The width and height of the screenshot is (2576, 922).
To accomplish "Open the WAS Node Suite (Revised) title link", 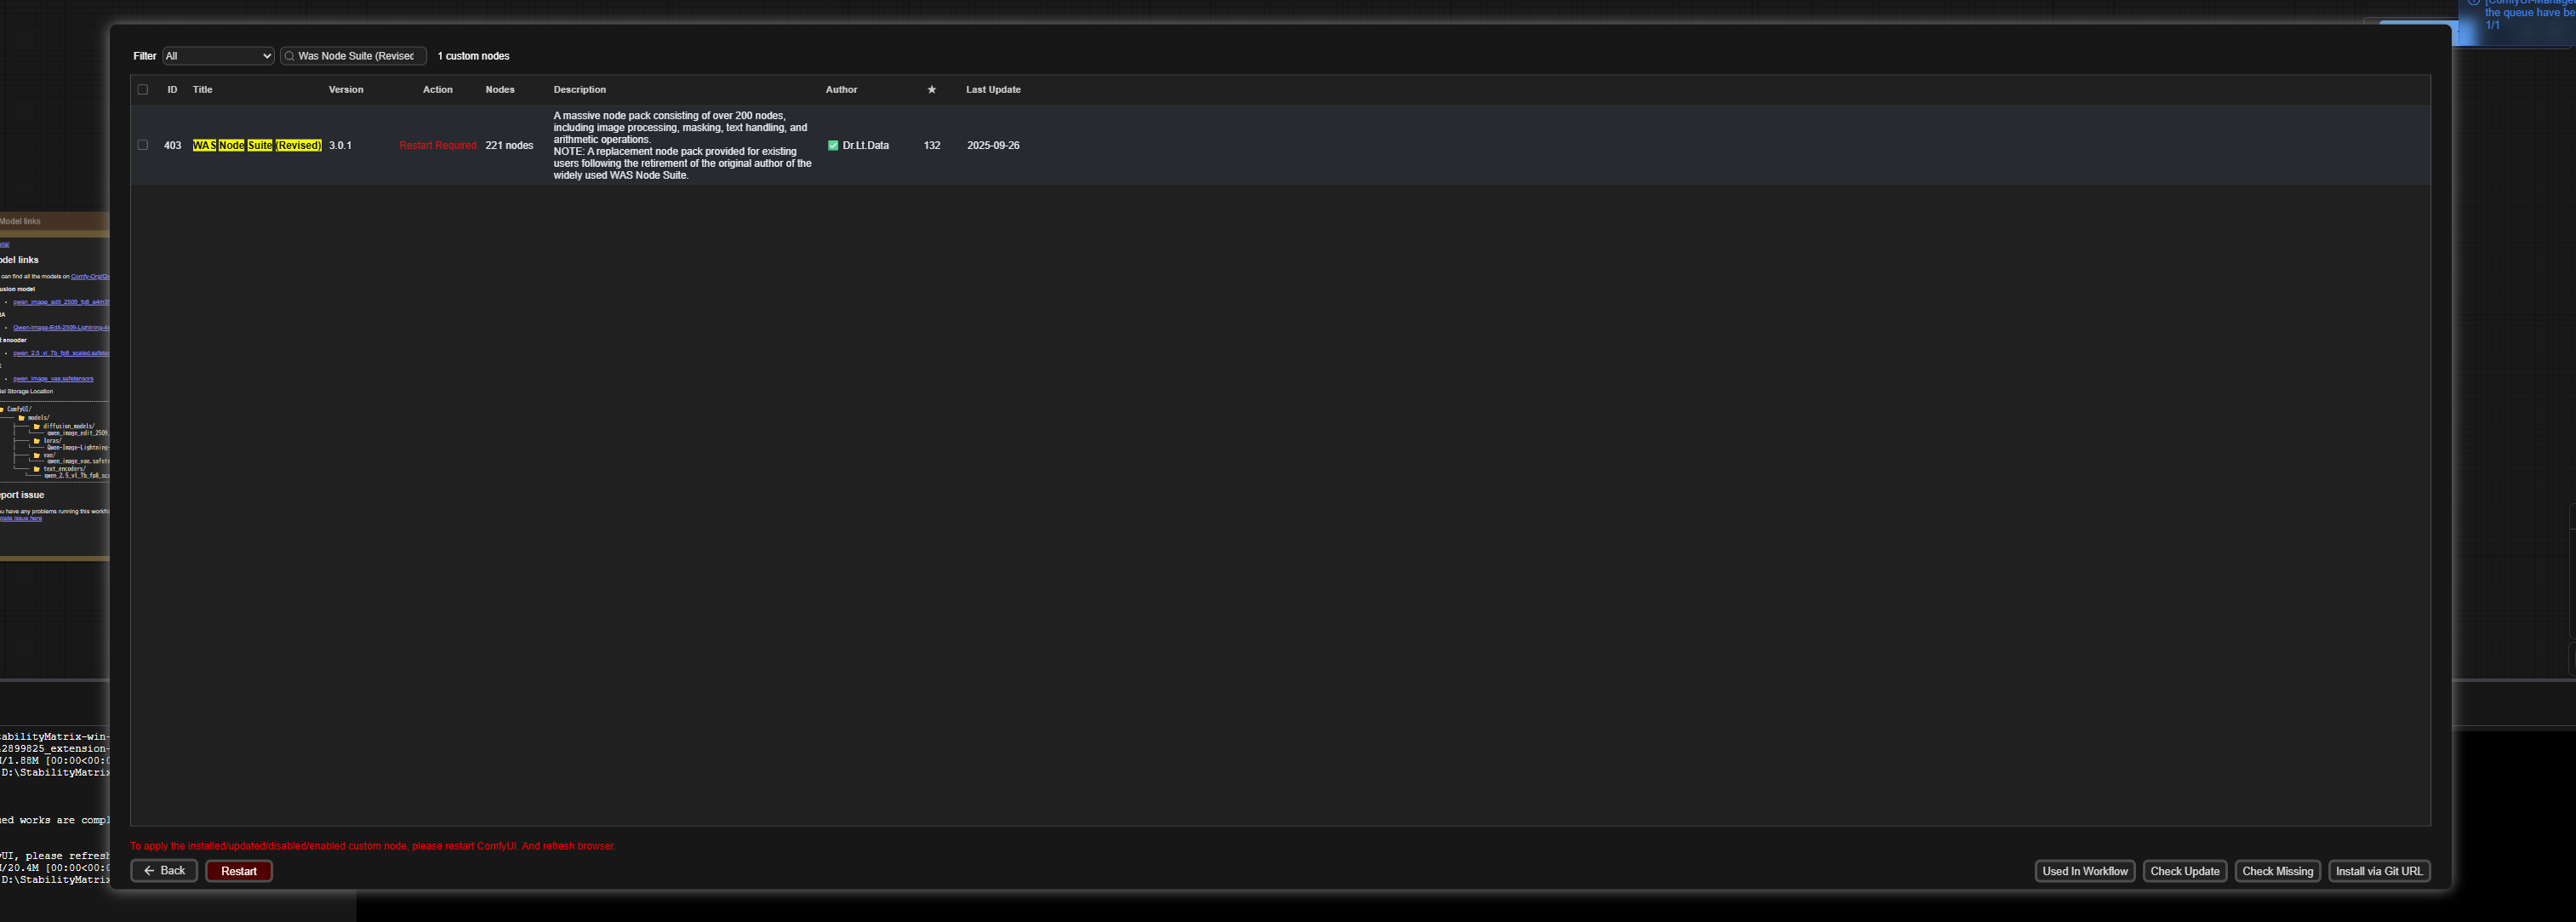I will point(257,146).
